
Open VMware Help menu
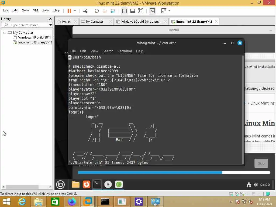pos(57,10)
